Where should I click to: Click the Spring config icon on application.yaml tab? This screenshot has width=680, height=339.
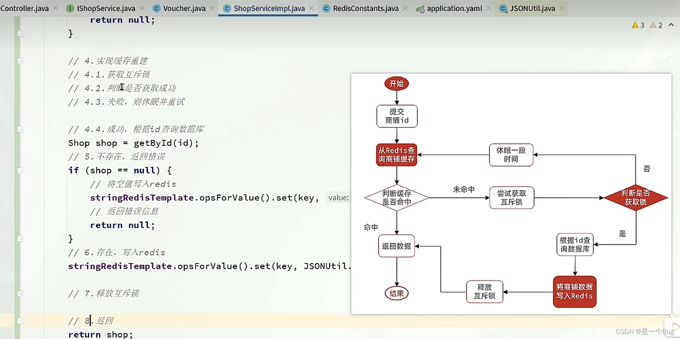[420, 9]
